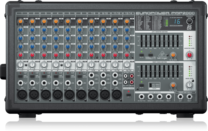Click the Behringer triangle logo
The height and width of the screenshot is (131, 208).
(x=162, y=54)
